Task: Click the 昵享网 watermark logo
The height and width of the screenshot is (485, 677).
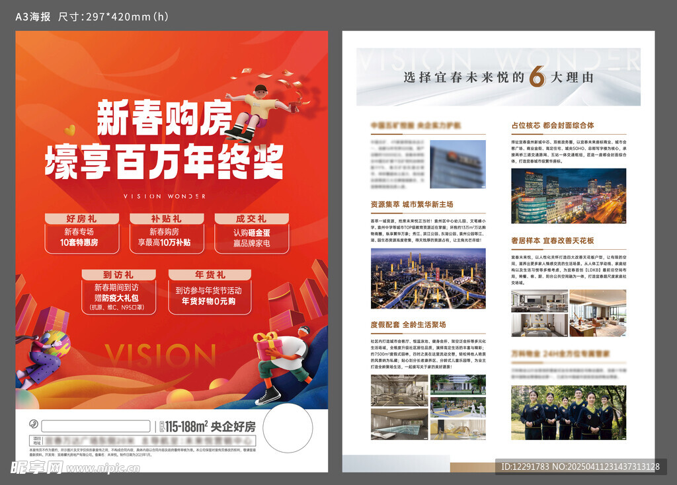Action: (x=36, y=468)
